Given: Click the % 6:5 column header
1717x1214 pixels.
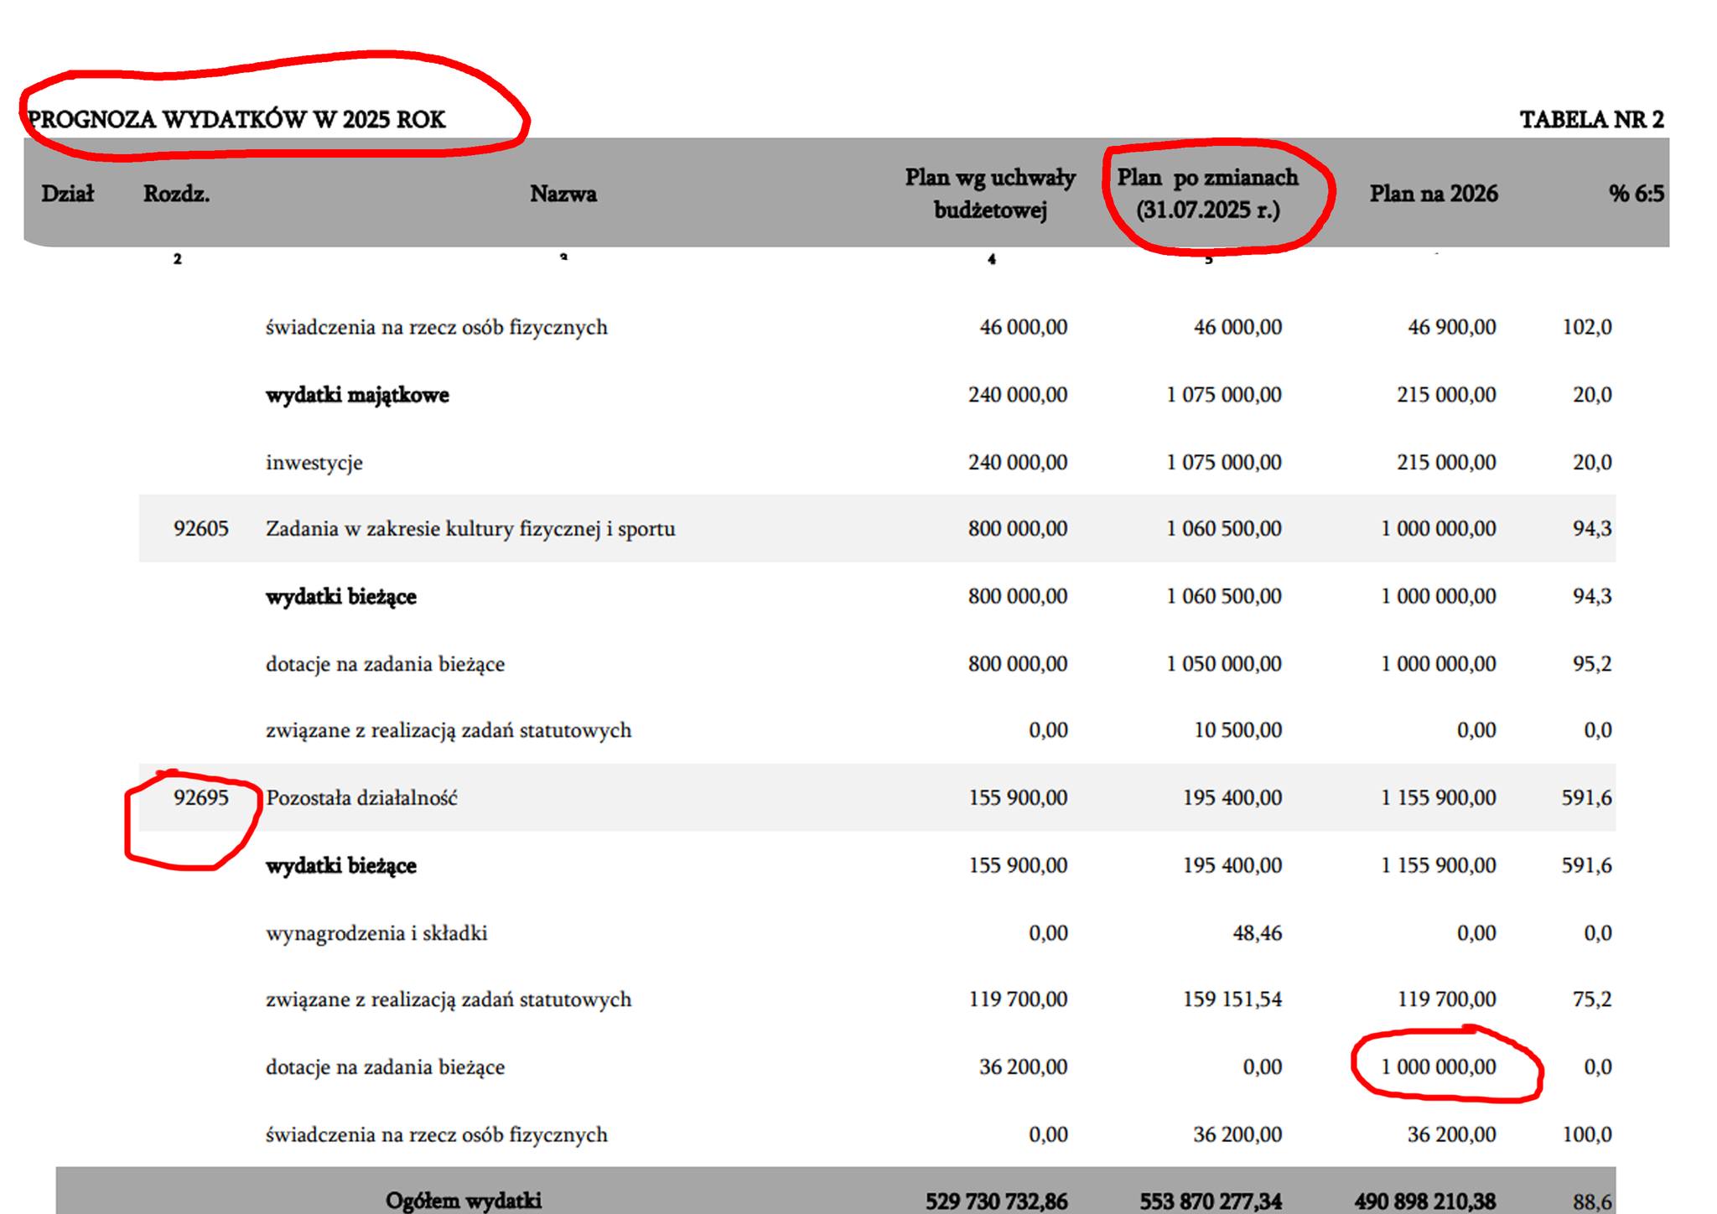Looking at the screenshot, I should coord(1636,194).
